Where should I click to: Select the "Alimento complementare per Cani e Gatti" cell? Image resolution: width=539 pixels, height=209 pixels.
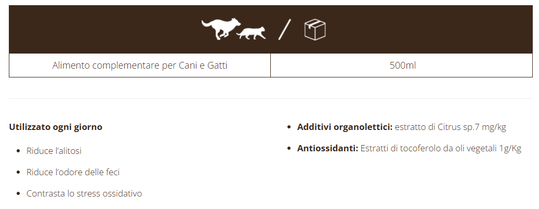[x=140, y=66]
